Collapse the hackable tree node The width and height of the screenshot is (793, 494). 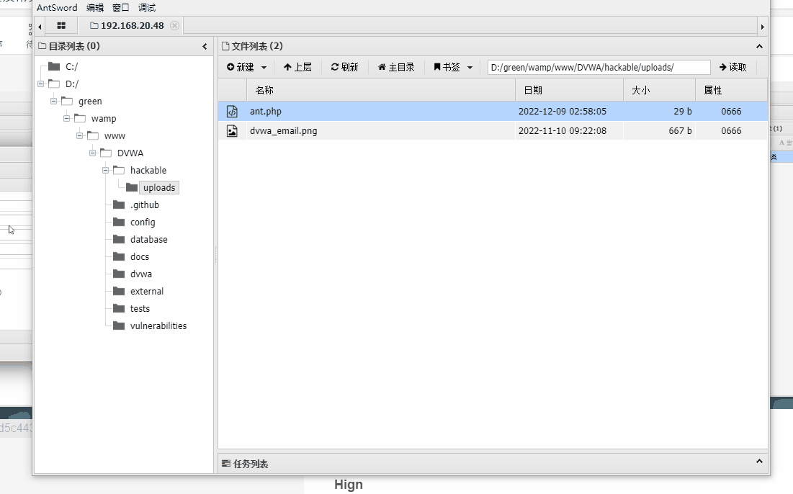point(106,171)
